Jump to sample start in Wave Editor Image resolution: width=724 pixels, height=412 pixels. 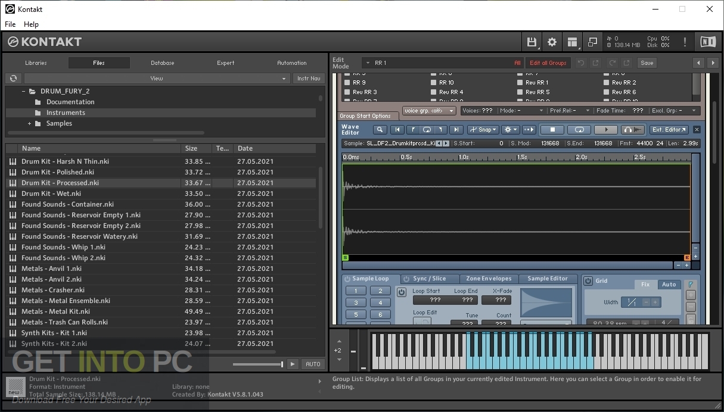point(397,130)
